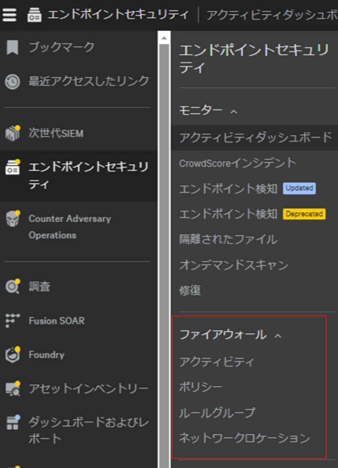Open エンドポイント検知 marked Deprecated
Screen dimensions: 338x468
click(228, 214)
